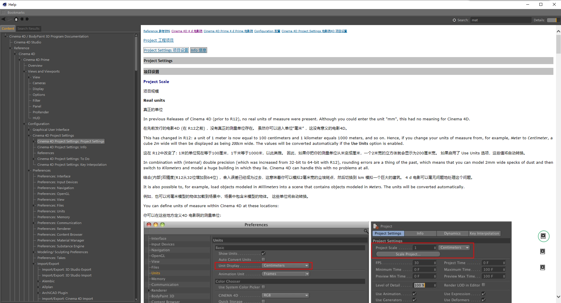
Task: Open Preferences: Content Browser
Action: [x=60, y=235]
